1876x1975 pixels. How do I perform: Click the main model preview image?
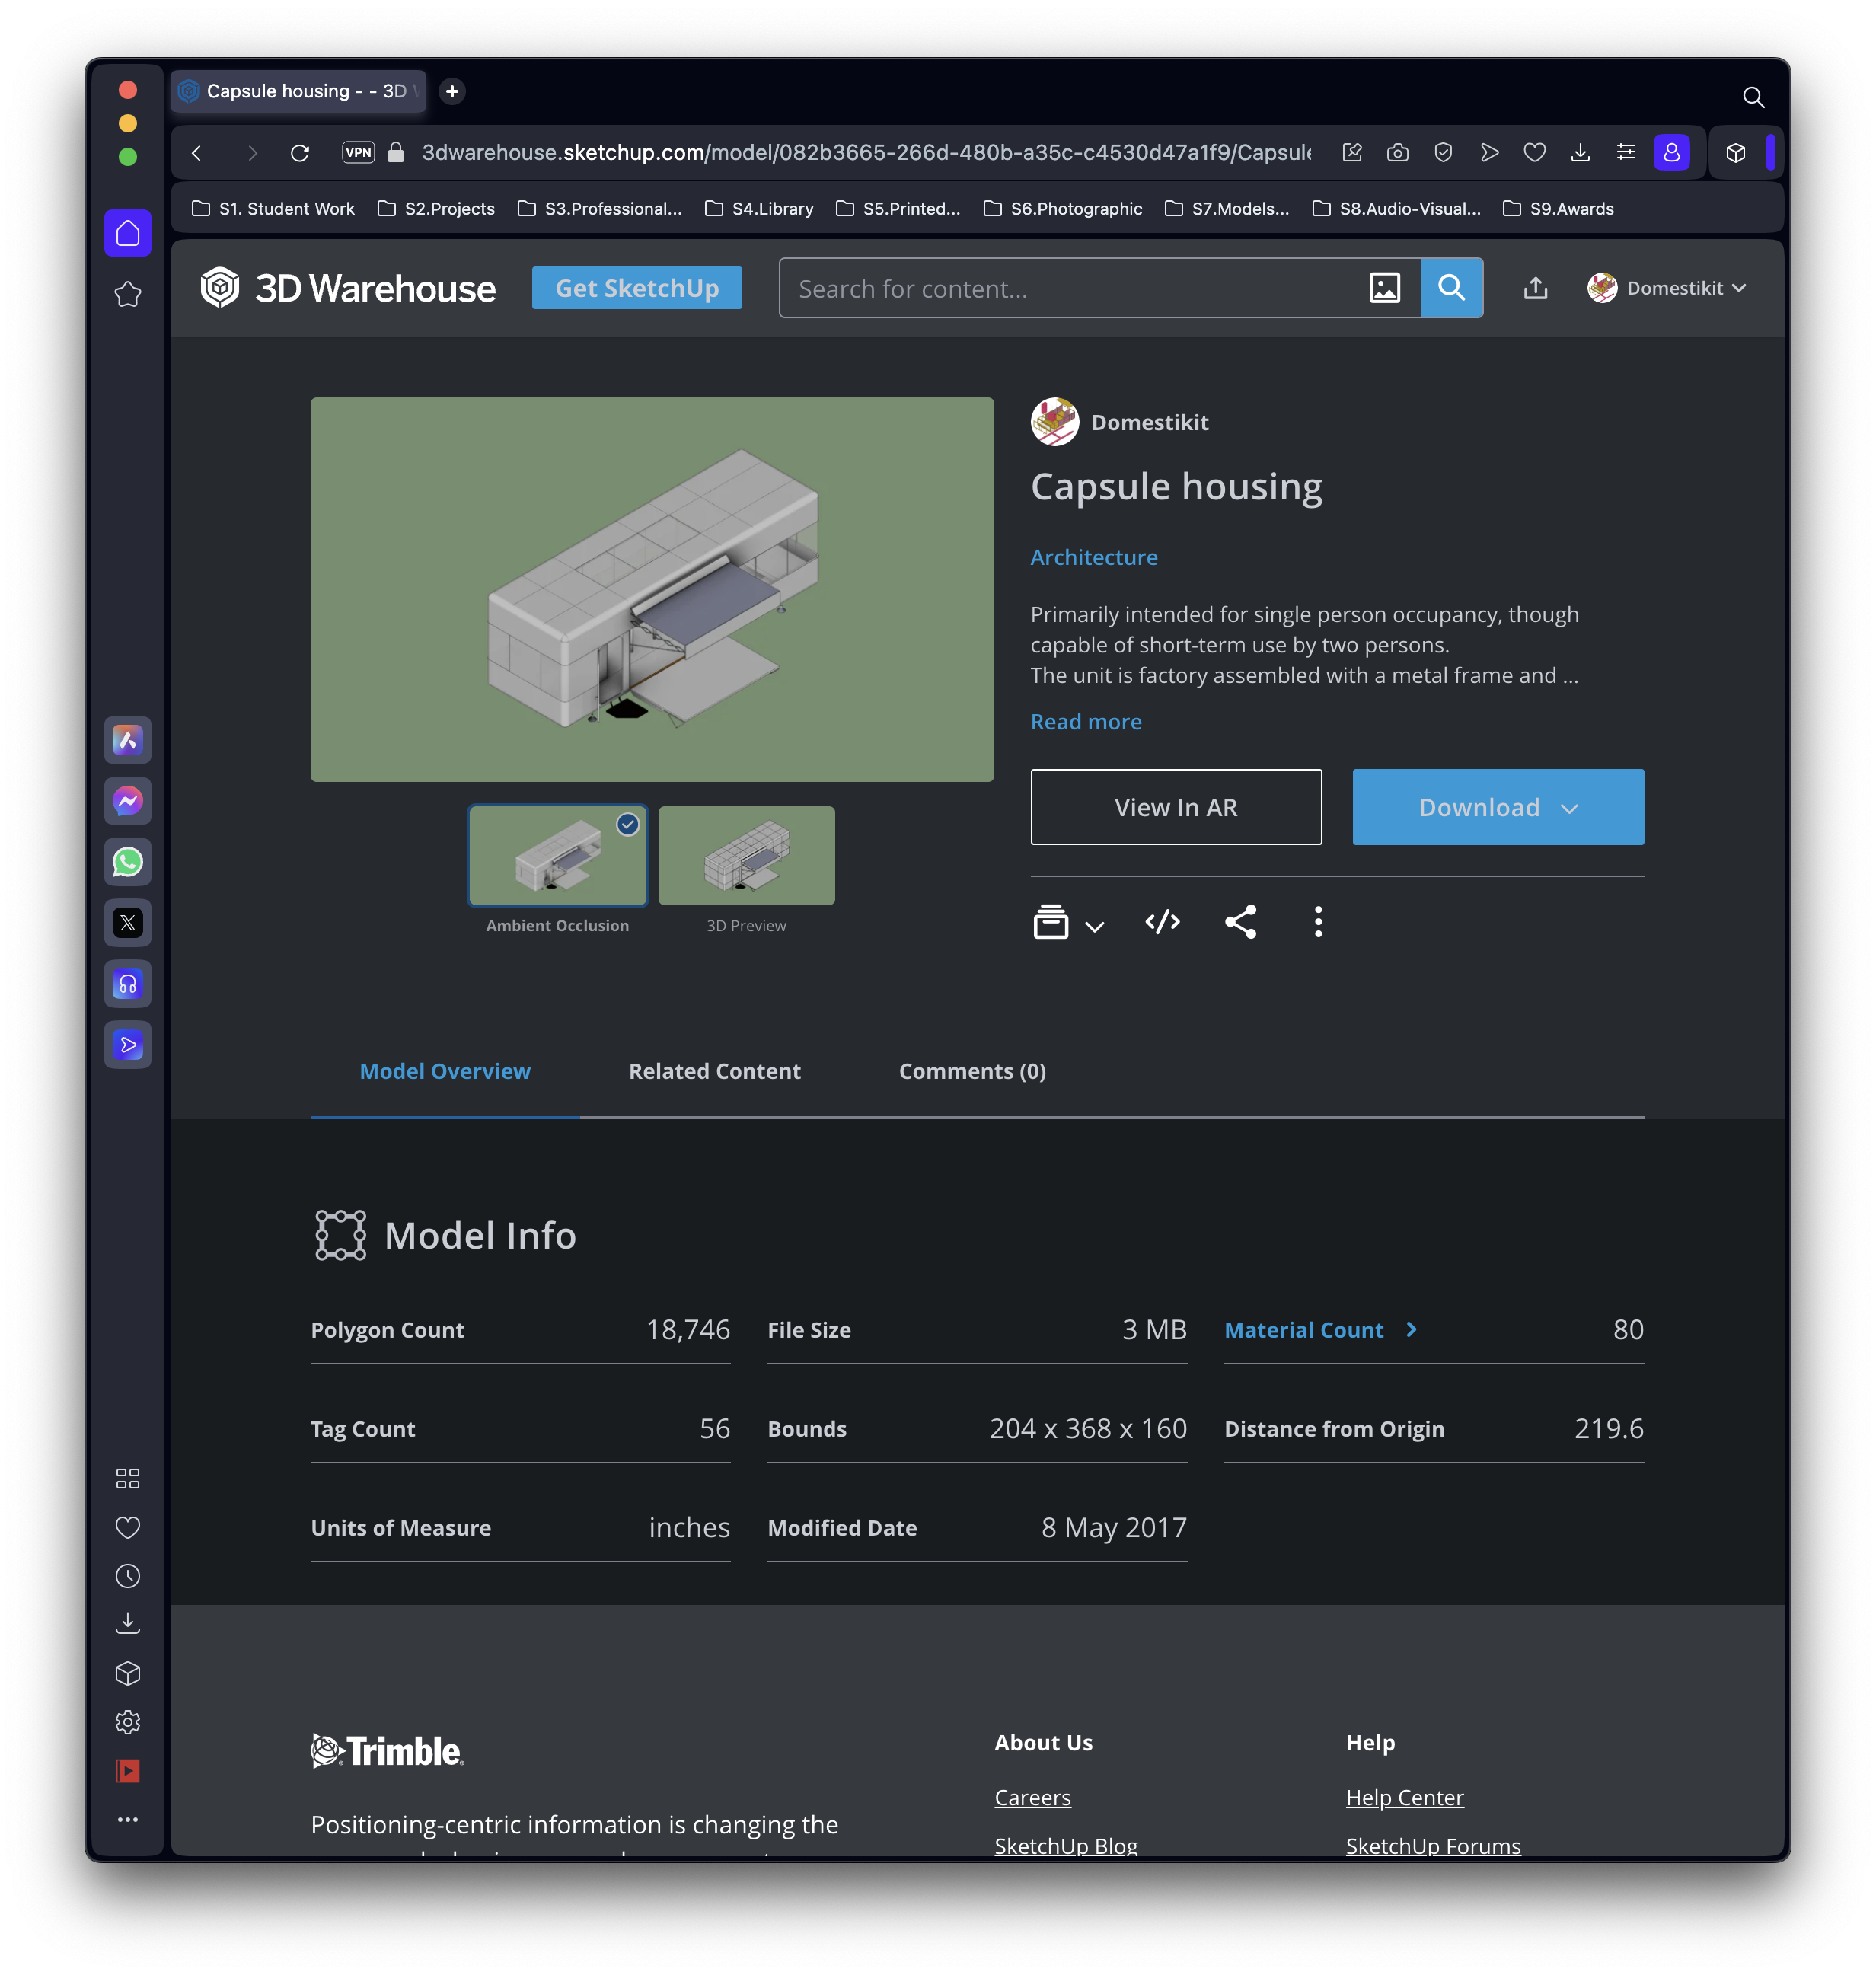652,589
